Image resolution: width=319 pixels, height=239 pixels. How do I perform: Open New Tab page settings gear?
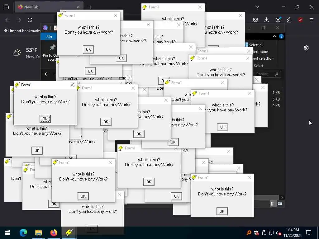coord(306,48)
